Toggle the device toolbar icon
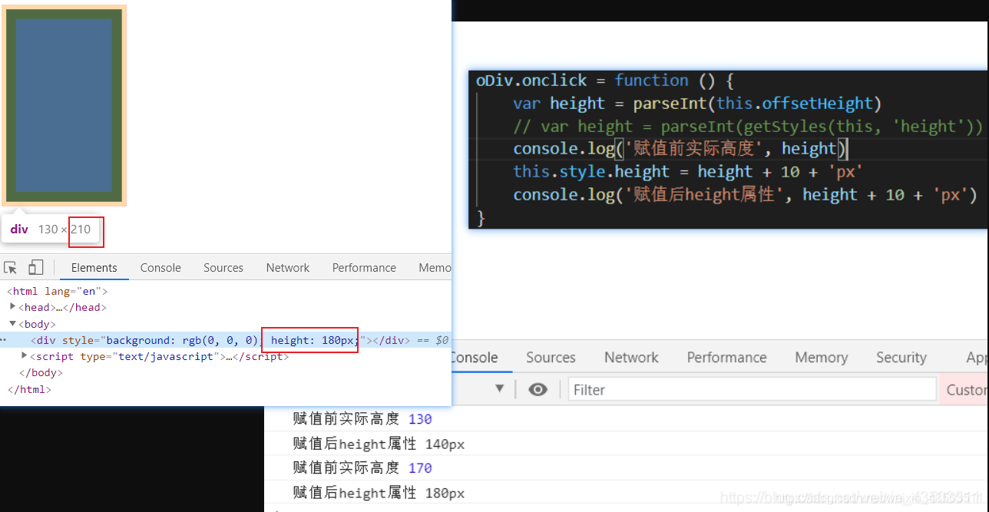This screenshot has width=989, height=512. [x=35, y=267]
